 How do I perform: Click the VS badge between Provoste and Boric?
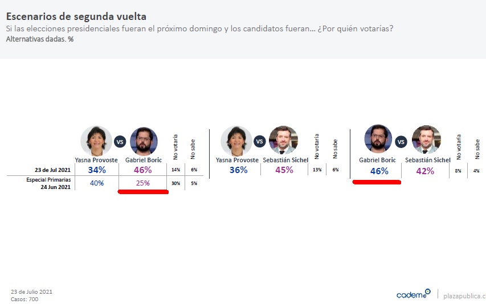[120, 142]
